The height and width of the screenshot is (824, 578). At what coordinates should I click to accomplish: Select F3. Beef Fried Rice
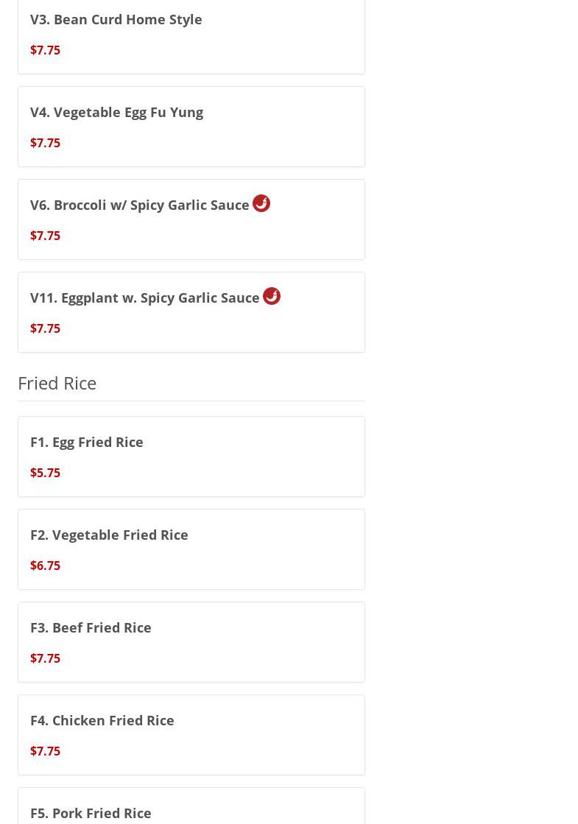coord(91,627)
